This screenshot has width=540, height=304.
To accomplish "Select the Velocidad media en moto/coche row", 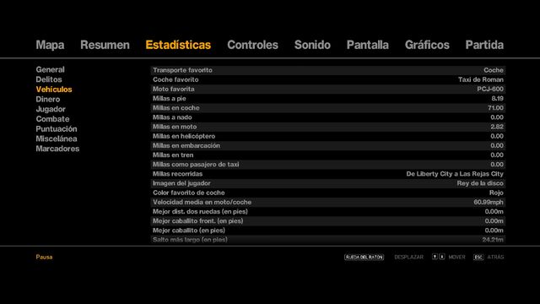I will (x=328, y=203).
